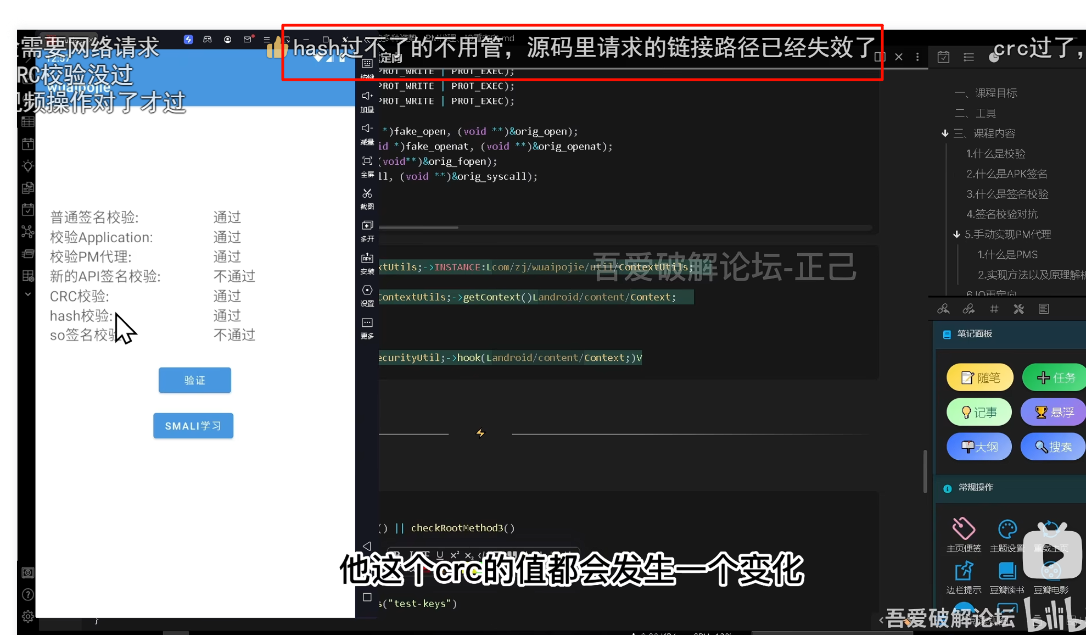Open the document properties tab in lower sidebar
1086x635 pixels.
1044,309
